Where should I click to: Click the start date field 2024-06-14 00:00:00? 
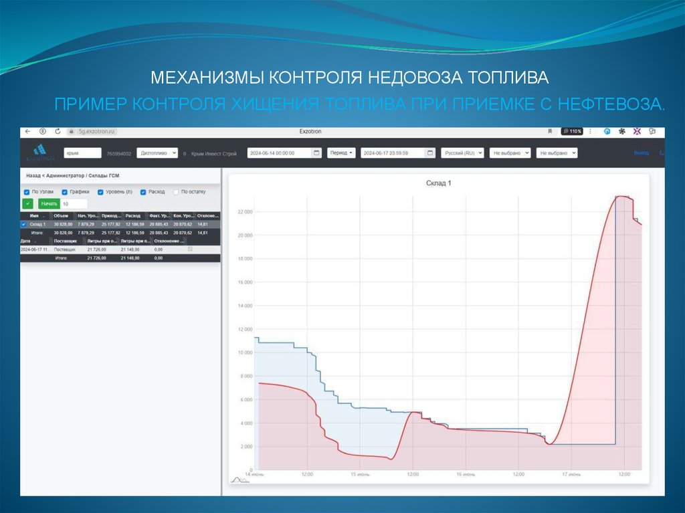pos(280,153)
